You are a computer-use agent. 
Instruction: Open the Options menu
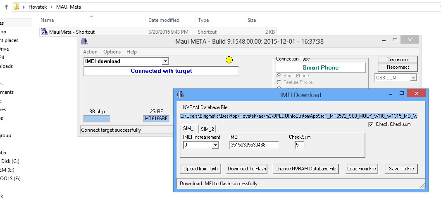click(112, 52)
